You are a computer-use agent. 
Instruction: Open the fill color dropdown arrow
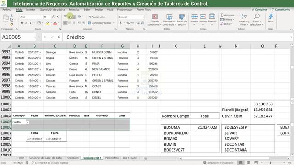click(51, 23)
